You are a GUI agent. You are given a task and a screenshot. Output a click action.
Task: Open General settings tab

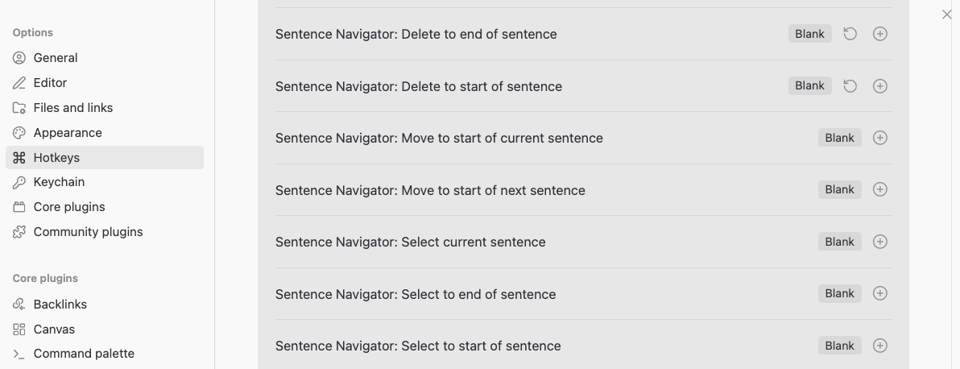56,58
